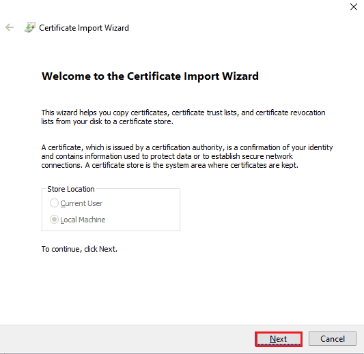Abort the wizard using the Cancel button
The width and height of the screenshot is (364, 354).
click(x=333, y=339)
